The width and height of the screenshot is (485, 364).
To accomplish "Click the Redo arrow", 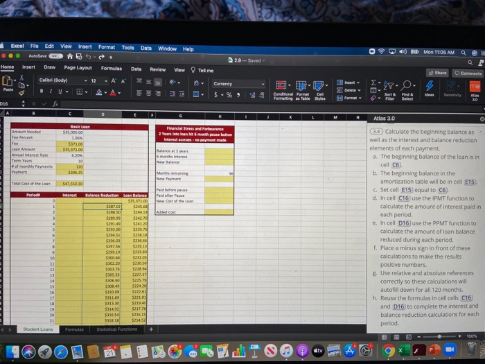I will [x=101, y=58].
